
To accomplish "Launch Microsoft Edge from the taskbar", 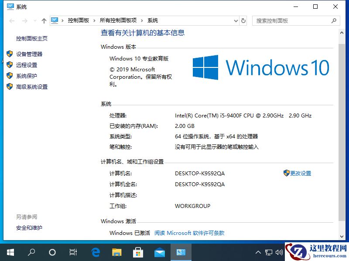I will [95, 252].
